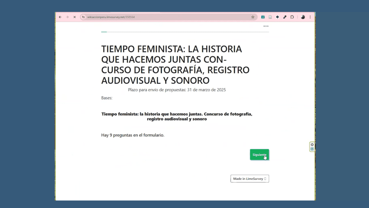Image resolution: width=369 pixels, height=208 pixels.
Task: Click the teal circular icon in the side widget
Action: point(312,149)
